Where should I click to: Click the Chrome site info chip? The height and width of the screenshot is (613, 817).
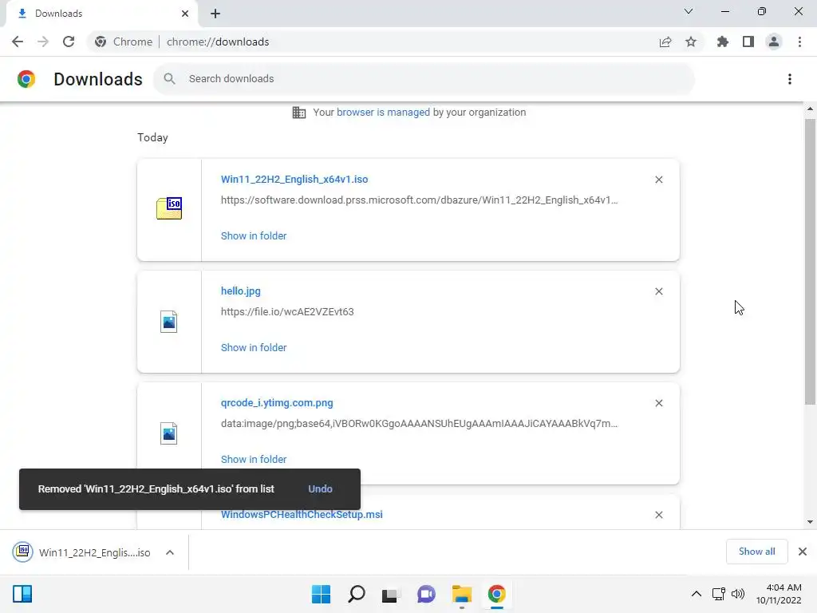[x=124, y=42]
